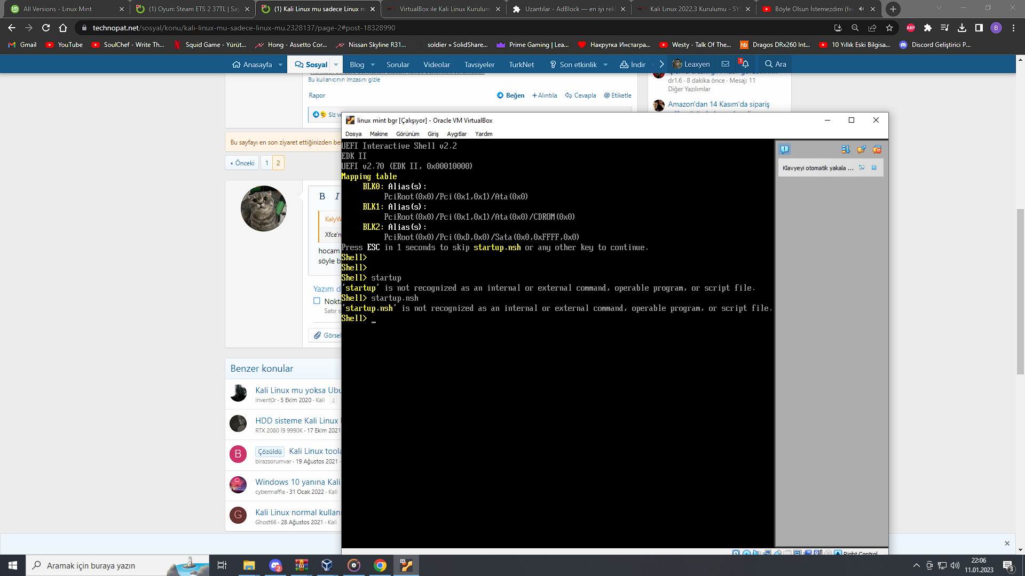
Task: Toggle the 'Nokta' checkbox in the editor
Action: [x=317, y=301]
